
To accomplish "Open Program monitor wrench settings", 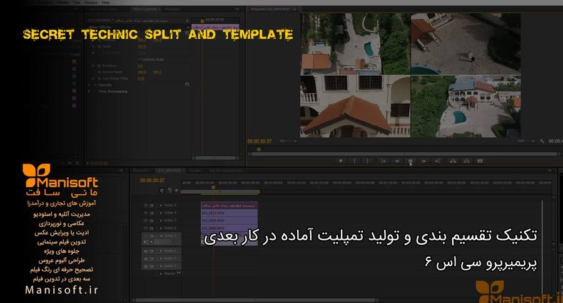I will [542, 141].
